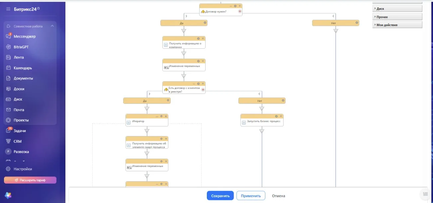Screen dimensions: 433x203
Task: Open the sparkle assistant icon below Расширить тариф
Action: coord(8,195)
